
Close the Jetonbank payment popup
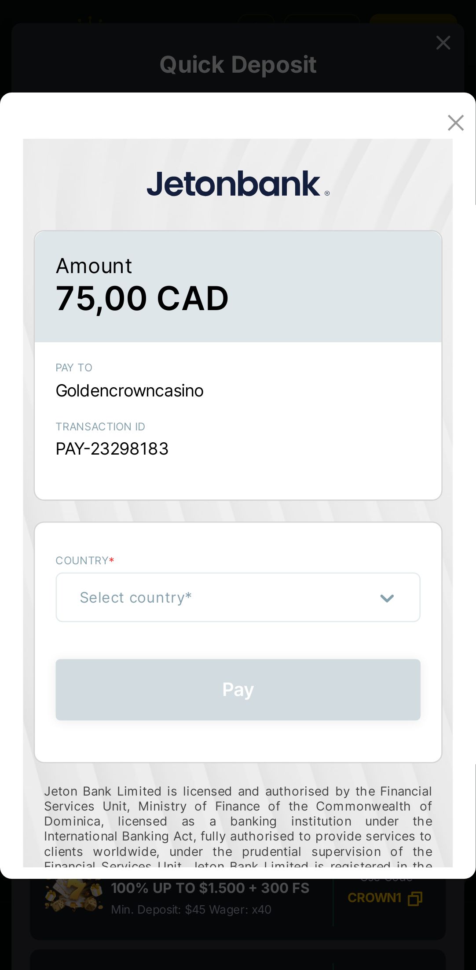(455, 123)
